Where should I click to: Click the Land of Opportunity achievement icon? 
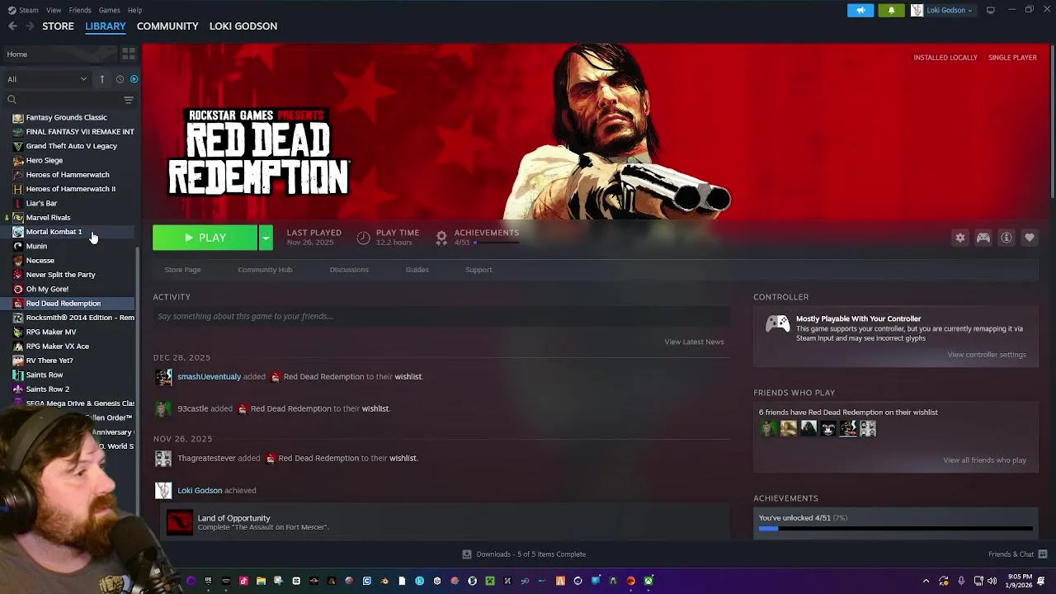click(180, 522)
